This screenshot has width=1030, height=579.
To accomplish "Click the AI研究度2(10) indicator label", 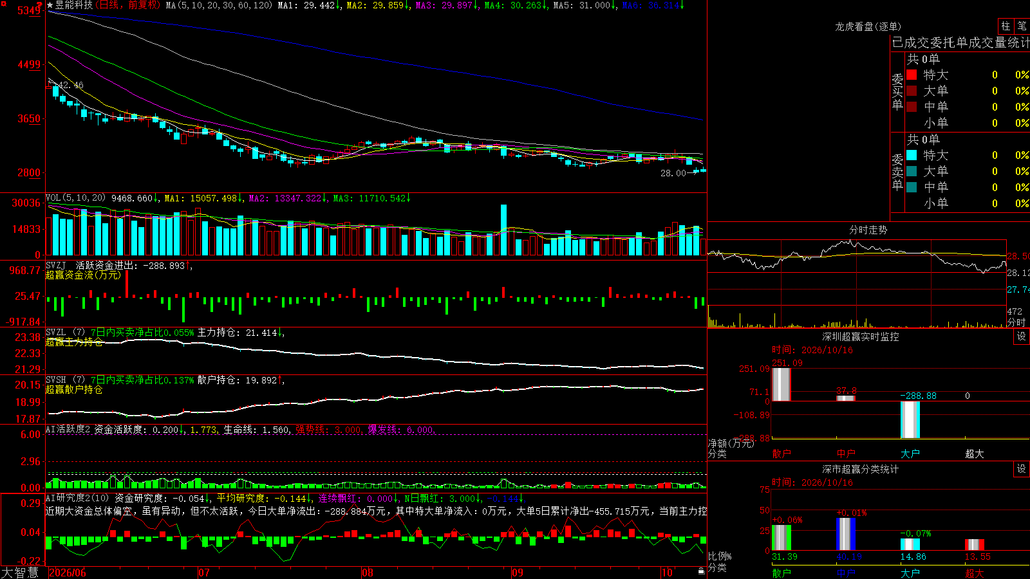I will (78, 498).
